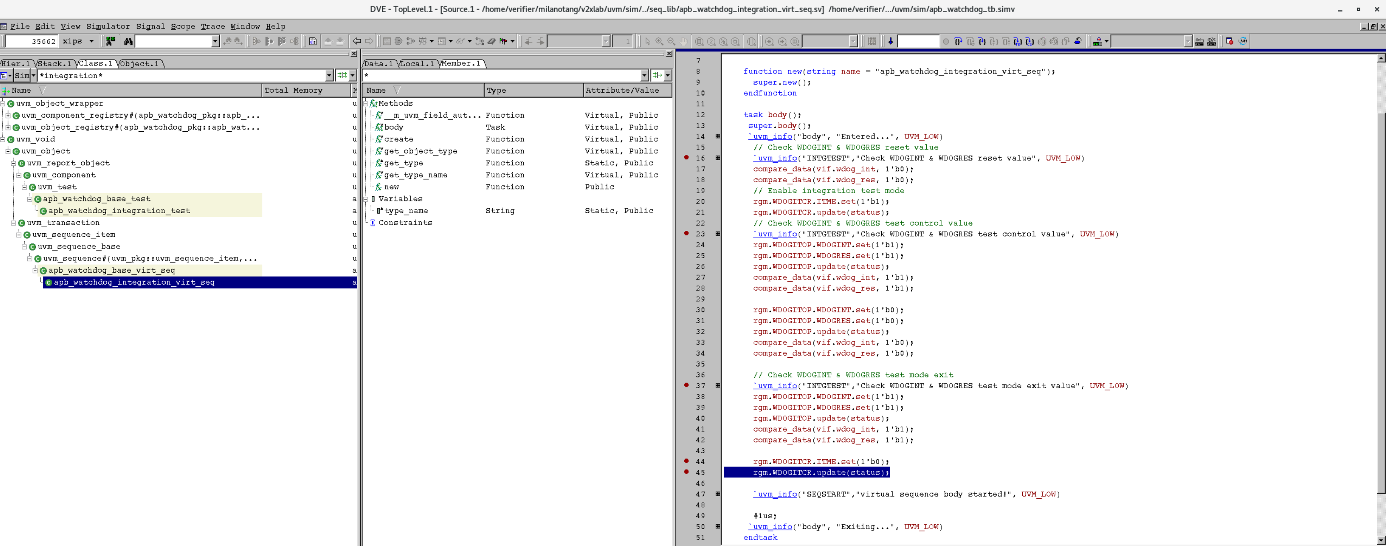The image size is (1386, 546).
Task: Click the green waveform signal-group icon
Action: coord(110,41)
